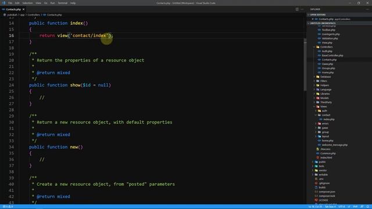
Task: Select the Contacts.php editor tab
Action: point(13,9)
